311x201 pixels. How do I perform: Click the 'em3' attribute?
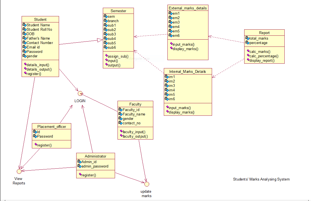pos(176,22)
